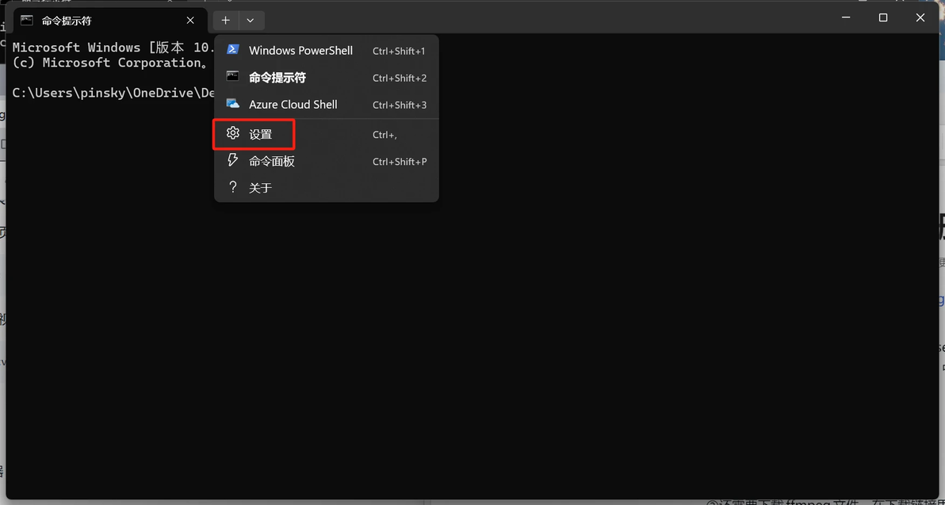Image resolution: width=945 pixels, height=505 pixels.
Task: Collapse the new-tab dropdown chevron
Action: pyautogui.click(x=251, y=20)
